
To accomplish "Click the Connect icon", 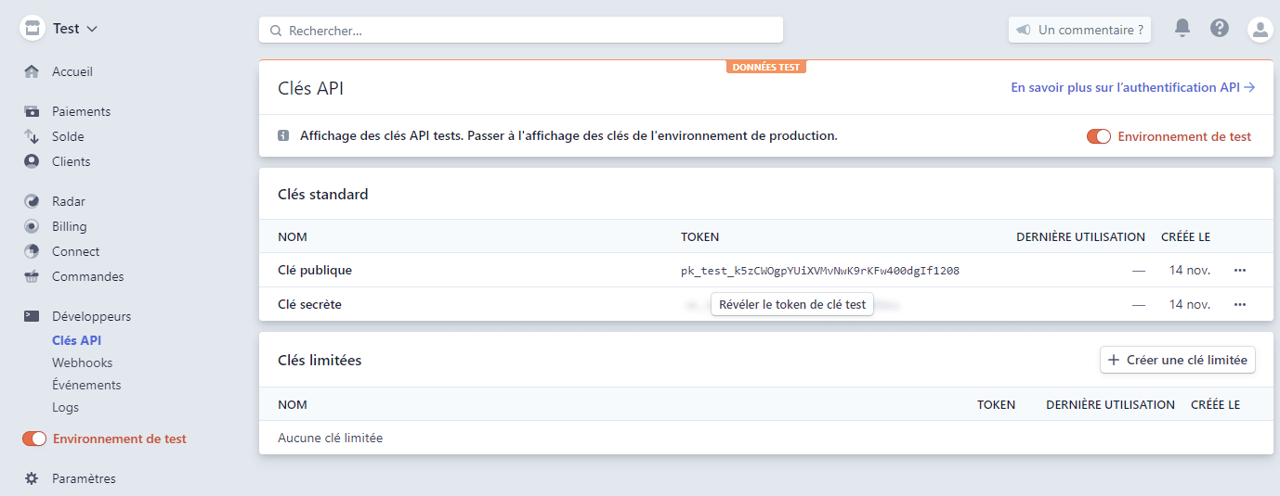I will click(x=32, y=251).
